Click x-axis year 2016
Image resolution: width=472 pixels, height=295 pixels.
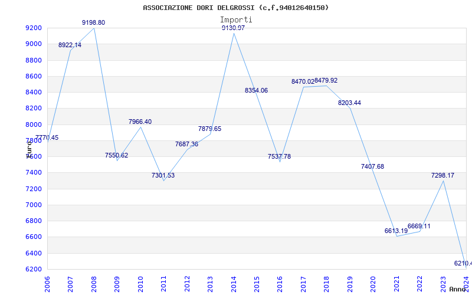coord(280,284)
